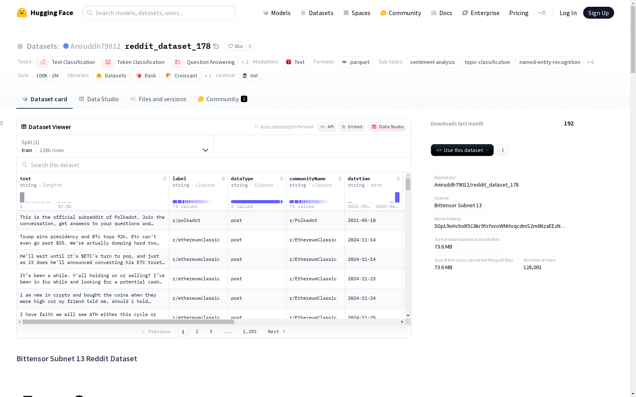The width and height of the screenshot is (636, 397).
Task: Click the Search this dataset field
Action: [x=214, y=165]
